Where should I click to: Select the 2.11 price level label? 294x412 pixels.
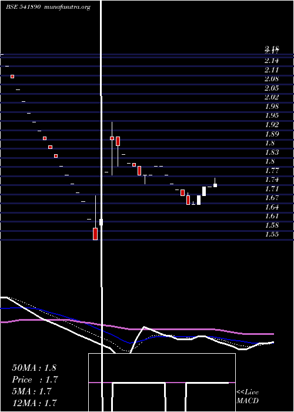click(272, 70)
